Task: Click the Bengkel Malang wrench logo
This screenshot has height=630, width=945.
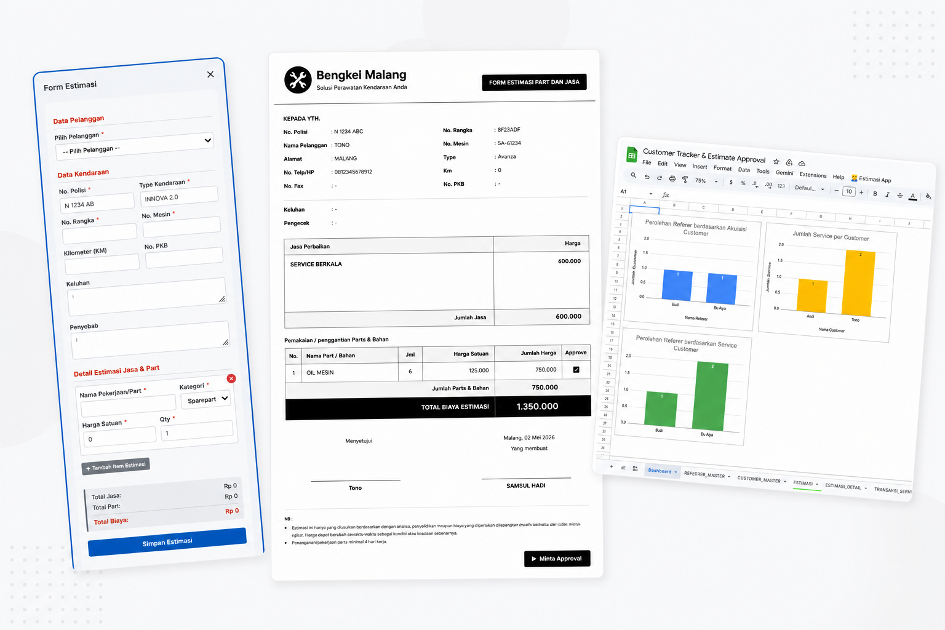Action: pos(298,80)
